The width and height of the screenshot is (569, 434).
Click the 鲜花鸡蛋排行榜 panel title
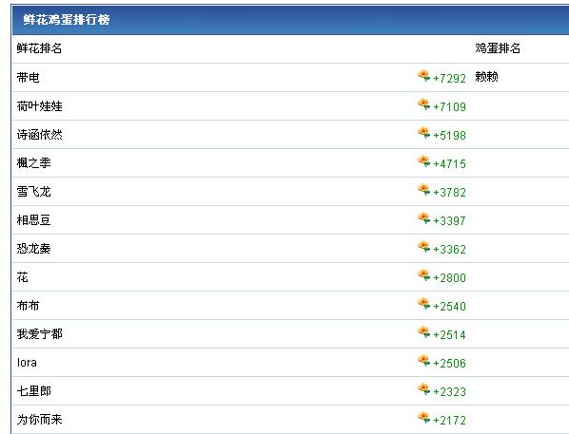67,20
